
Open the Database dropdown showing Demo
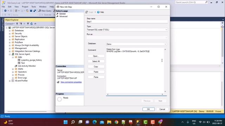click(136, 44)
